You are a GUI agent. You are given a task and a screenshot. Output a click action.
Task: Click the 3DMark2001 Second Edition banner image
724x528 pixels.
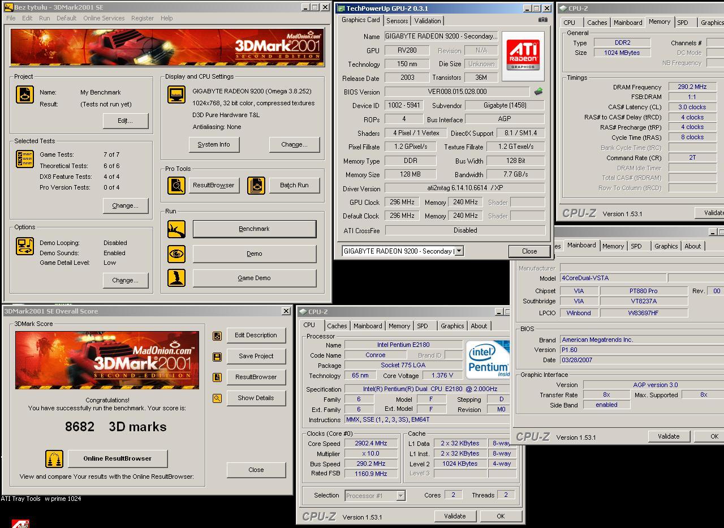click(x=167, y=48)
